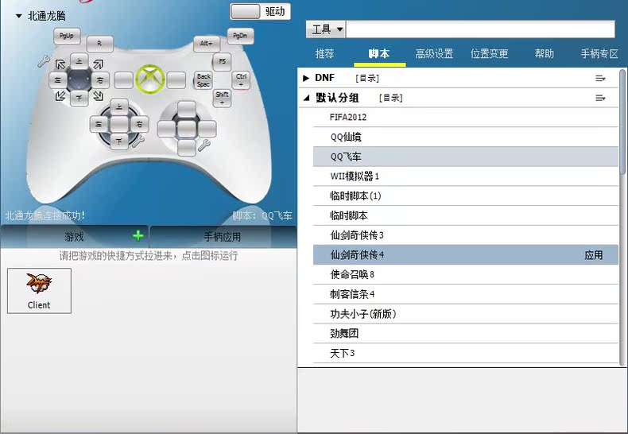Viewport: 628px width, 434px height.
Task: Launch the Client game shortcut
Action: point(39,291)
